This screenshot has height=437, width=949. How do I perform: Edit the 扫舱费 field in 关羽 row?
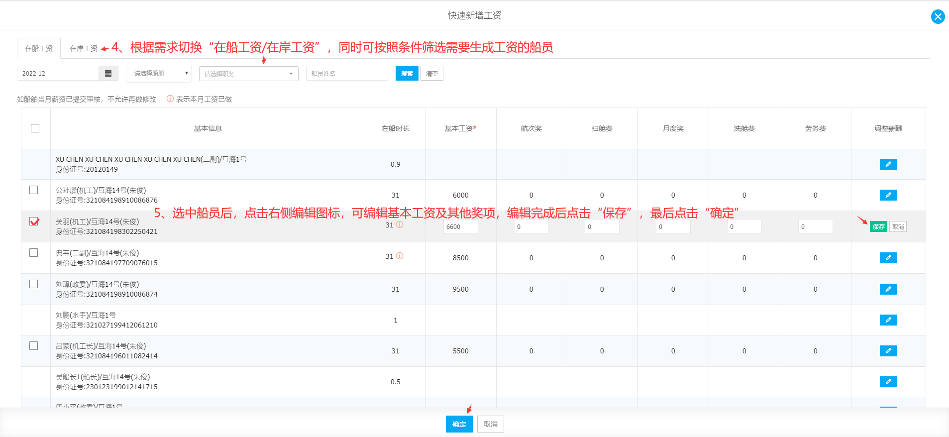(602, 226)
